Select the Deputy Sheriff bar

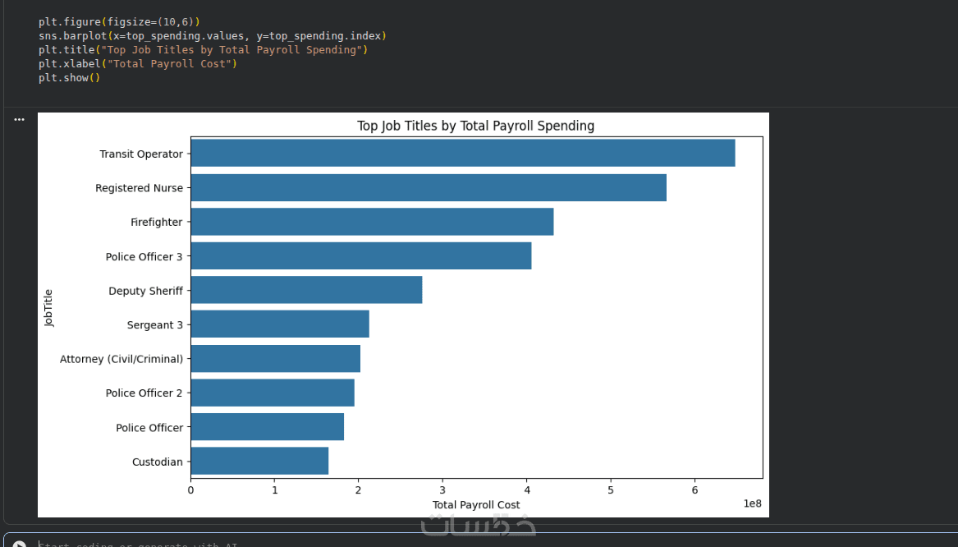(x=306, y=291)
